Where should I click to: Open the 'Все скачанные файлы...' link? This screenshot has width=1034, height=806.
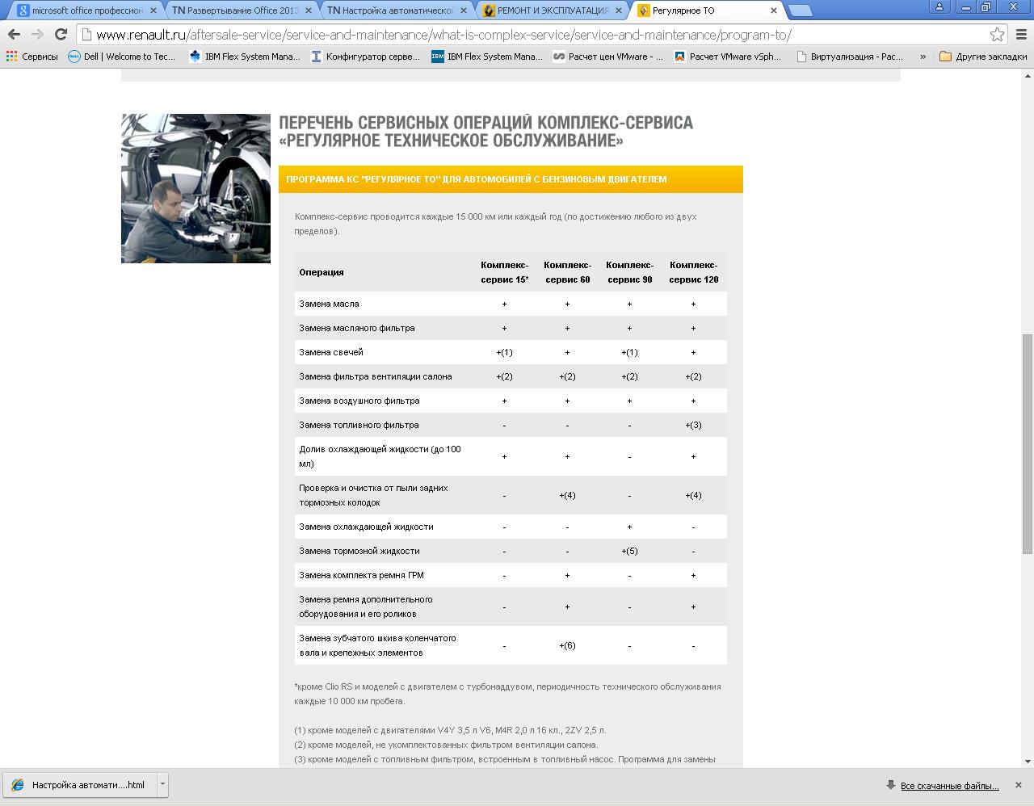(950, 785)
